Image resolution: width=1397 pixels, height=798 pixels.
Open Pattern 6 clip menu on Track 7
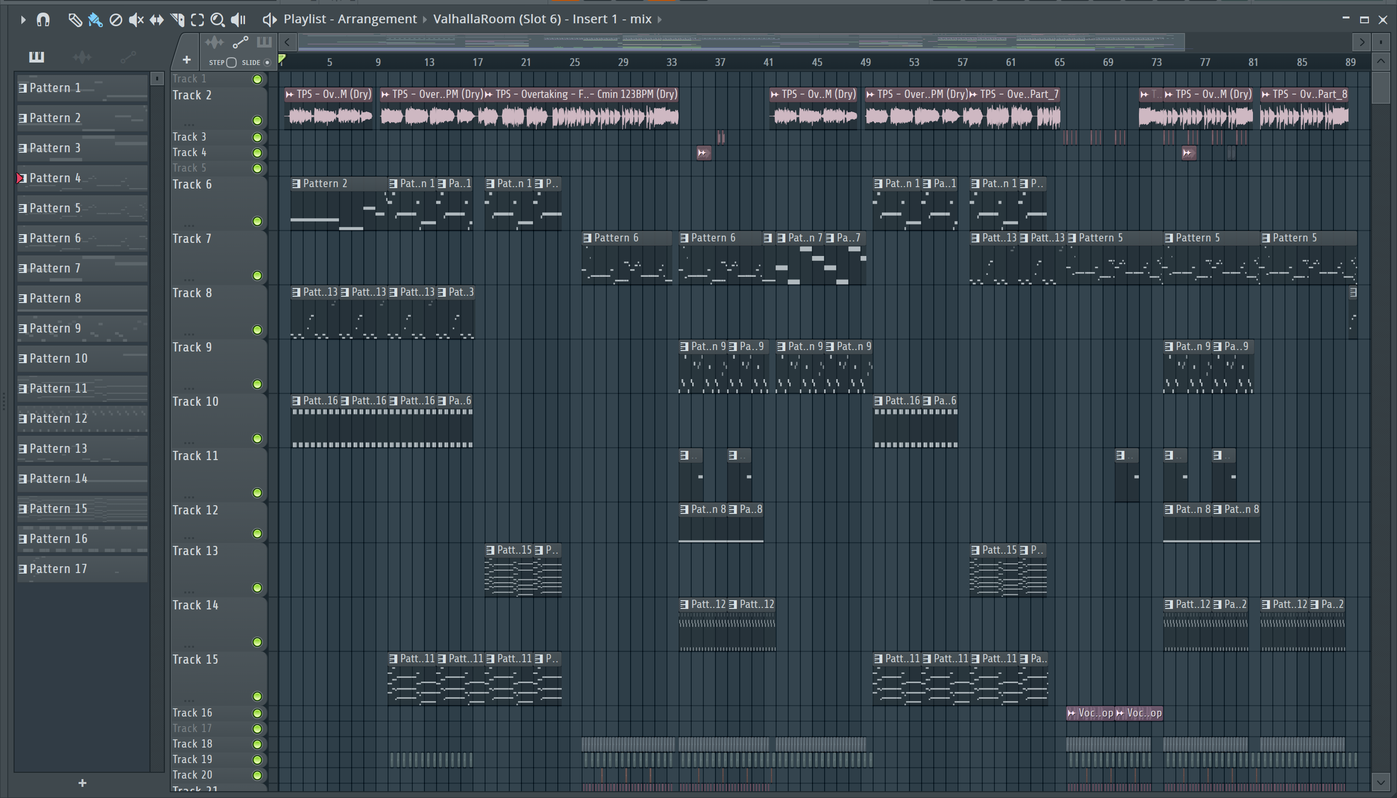tap(586, 238)
